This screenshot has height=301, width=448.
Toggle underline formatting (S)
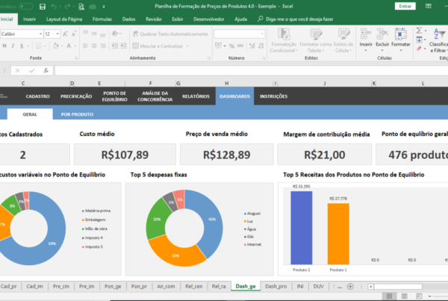coord(22,46)
